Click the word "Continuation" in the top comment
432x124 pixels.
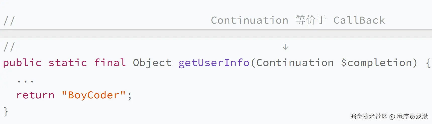249,20
